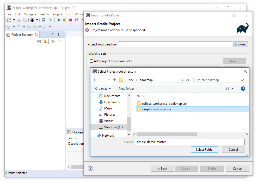Screen dimensions: 258x181
Task: Click the Resume debug toolbar icon
Action: [59, 20]
